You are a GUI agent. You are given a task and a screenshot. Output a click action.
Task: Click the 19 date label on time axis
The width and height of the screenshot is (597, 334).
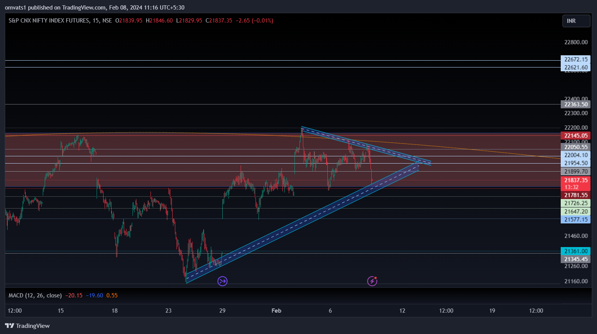492,311
